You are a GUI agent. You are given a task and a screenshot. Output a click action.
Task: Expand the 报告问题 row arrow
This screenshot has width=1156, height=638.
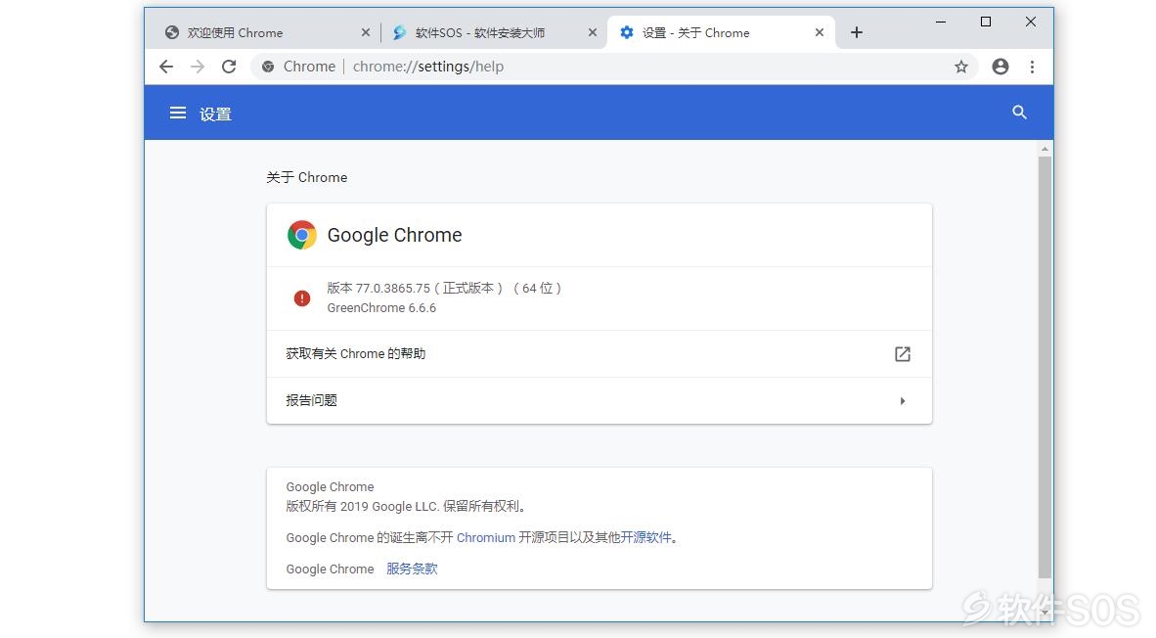903,401
